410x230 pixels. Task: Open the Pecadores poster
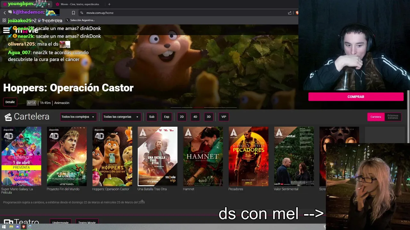249,156
